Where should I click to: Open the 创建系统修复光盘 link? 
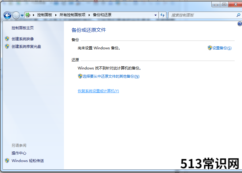pos(26,46)
